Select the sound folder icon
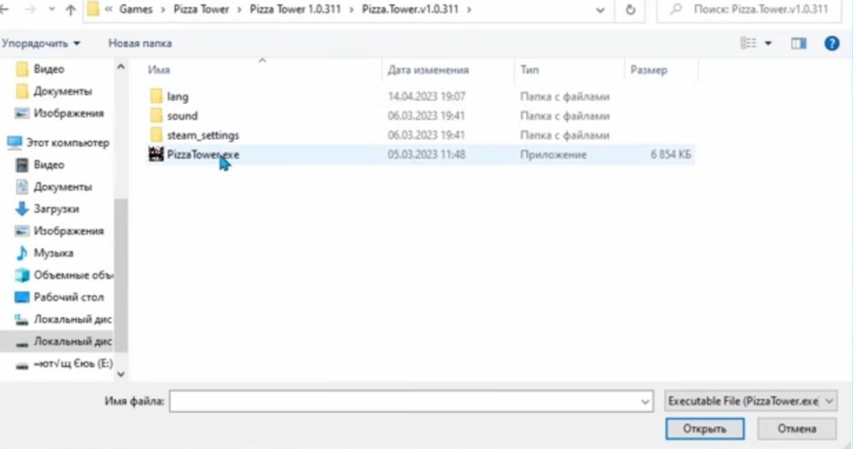The width and height of the screenshot is (853, 449). point(157,116)
